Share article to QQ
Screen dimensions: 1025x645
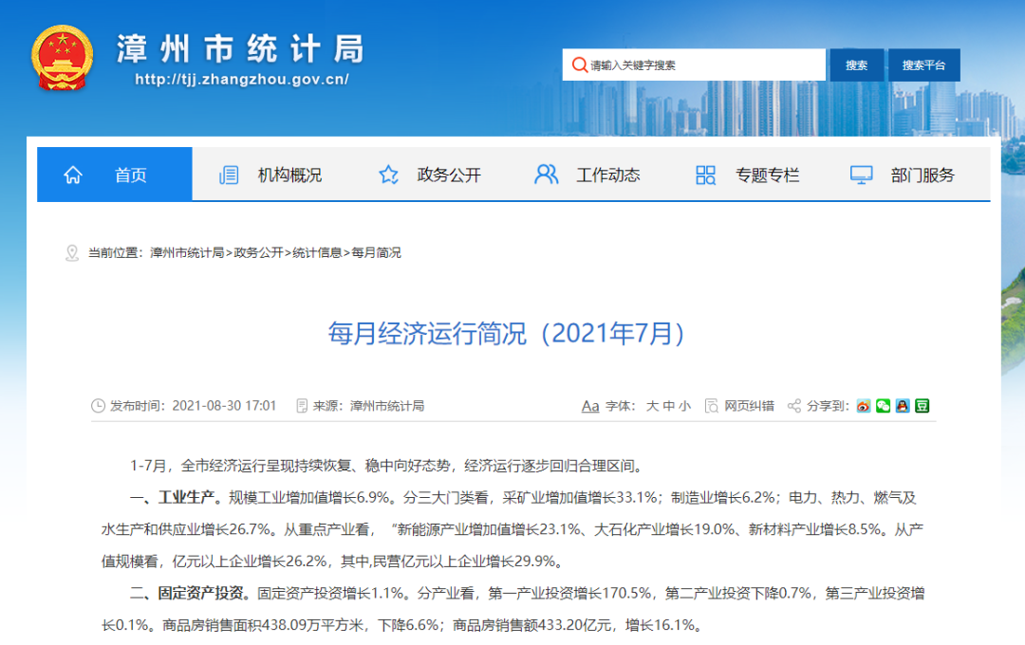pyautogui.click(x=903, y=406)
